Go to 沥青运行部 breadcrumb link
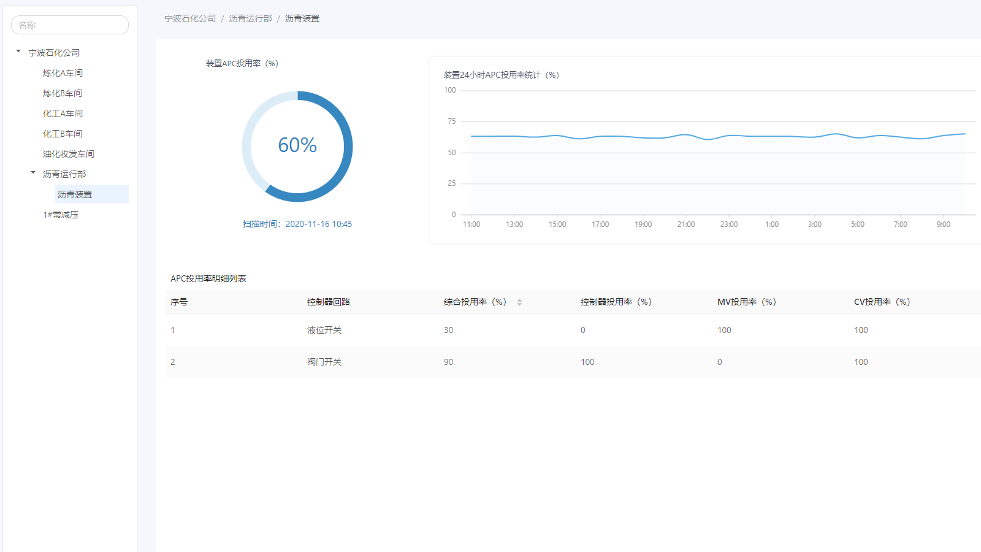This screenshot has height=552, width=981. [250, 18]
